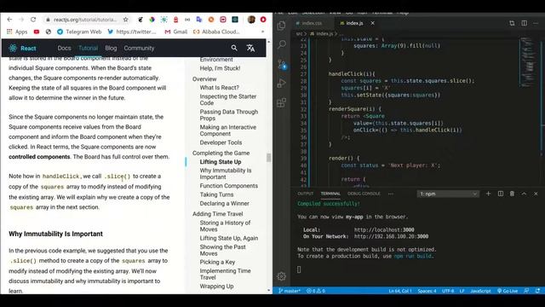Open the Manage gear in VS Code
The height and width of the screenshot is (307, 545).
click(282, 276)
